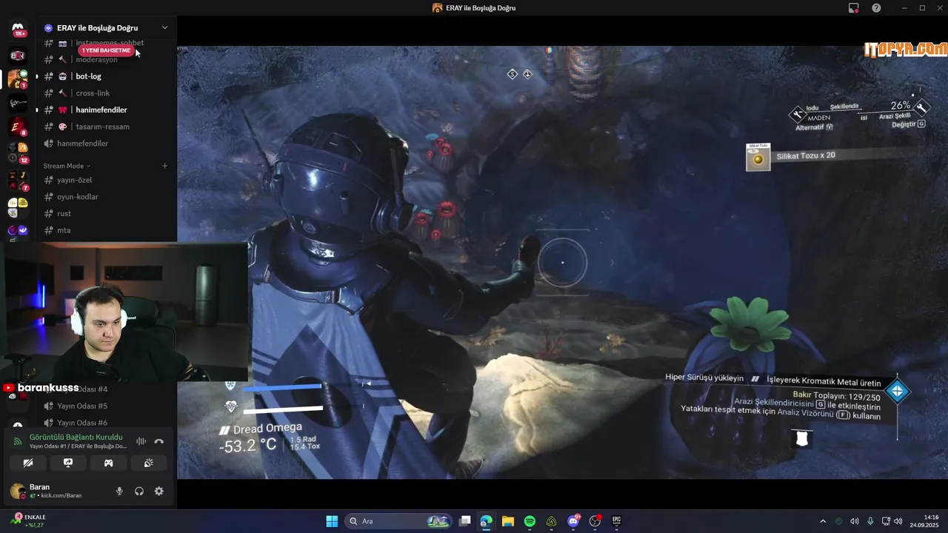Show hidden system tray icons
948x533 pixels.
pyautogui.click(x=824, y=521)
